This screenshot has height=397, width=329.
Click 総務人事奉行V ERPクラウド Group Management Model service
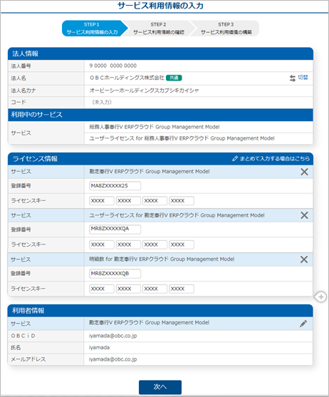tap(155, 127)
